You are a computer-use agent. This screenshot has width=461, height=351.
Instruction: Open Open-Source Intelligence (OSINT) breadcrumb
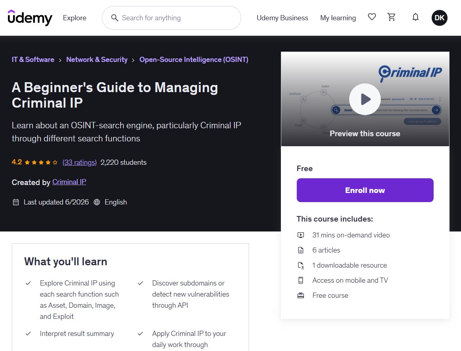194,60
